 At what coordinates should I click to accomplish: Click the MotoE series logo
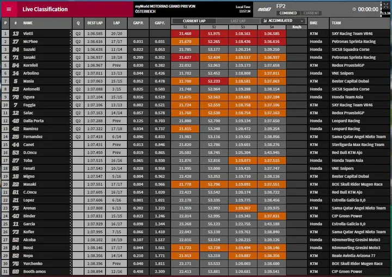coord(264,9)
